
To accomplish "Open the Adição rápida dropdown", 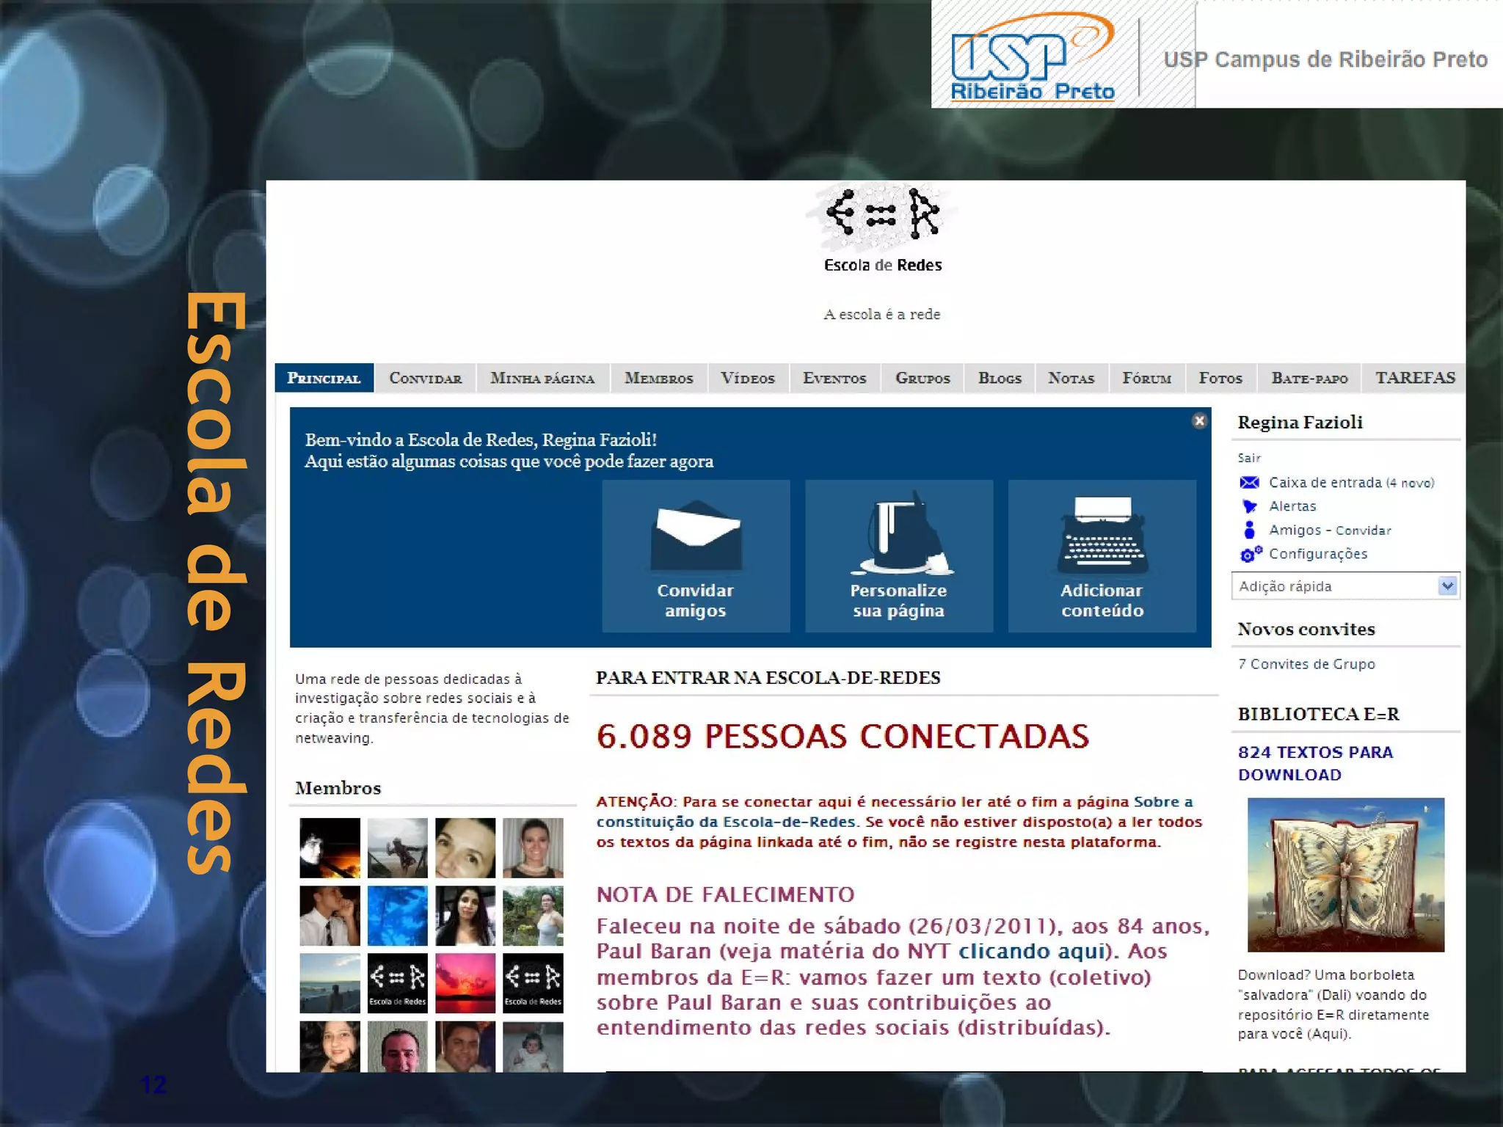I will (1345, 586).
